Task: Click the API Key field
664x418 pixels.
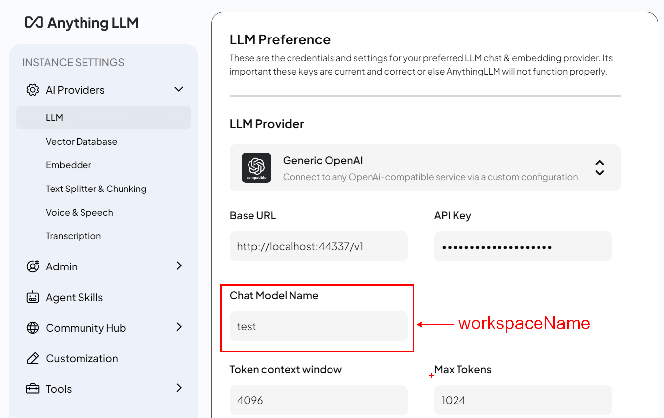Action: 523,246
